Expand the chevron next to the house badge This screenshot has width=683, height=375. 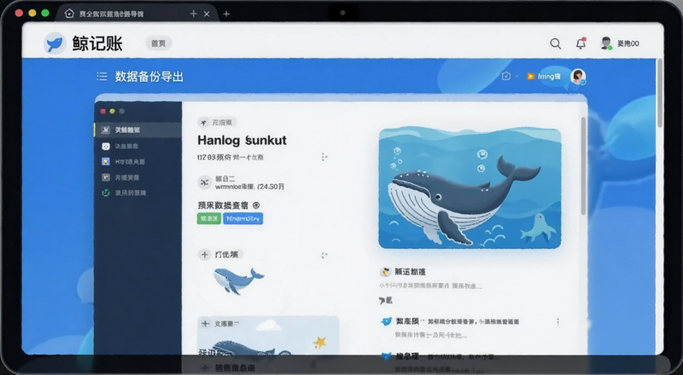(517, 76)
